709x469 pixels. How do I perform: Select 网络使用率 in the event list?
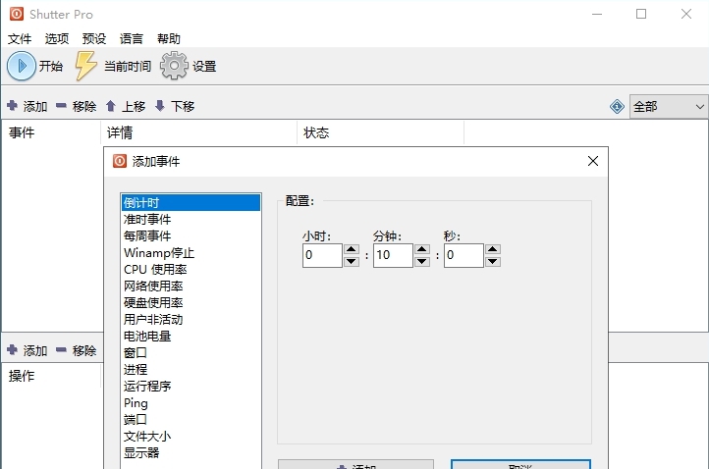191,286
